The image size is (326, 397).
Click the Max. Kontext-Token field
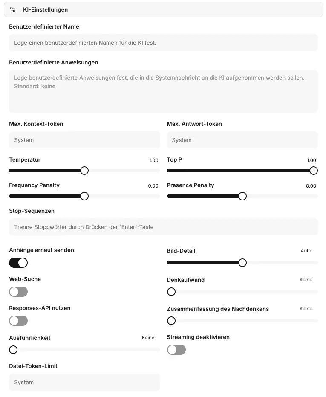(84, 140)
